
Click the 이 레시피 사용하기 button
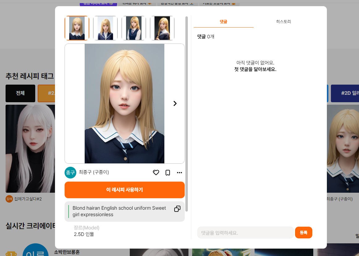pyautogui.click(x=125, y=190)
